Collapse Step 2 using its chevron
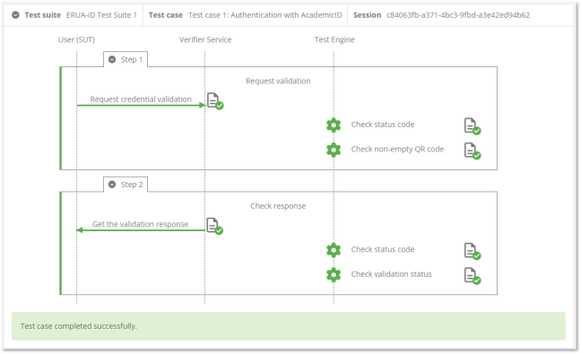 tap(112, 185)
